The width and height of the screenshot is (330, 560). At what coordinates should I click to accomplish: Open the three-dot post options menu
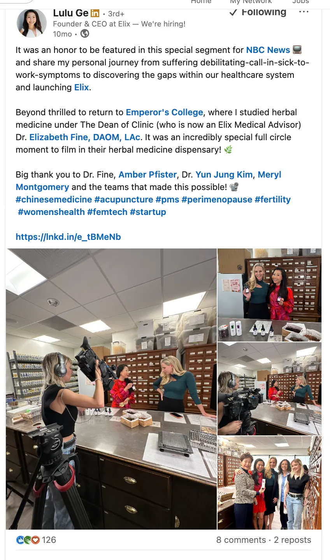[x=304, y=12]
